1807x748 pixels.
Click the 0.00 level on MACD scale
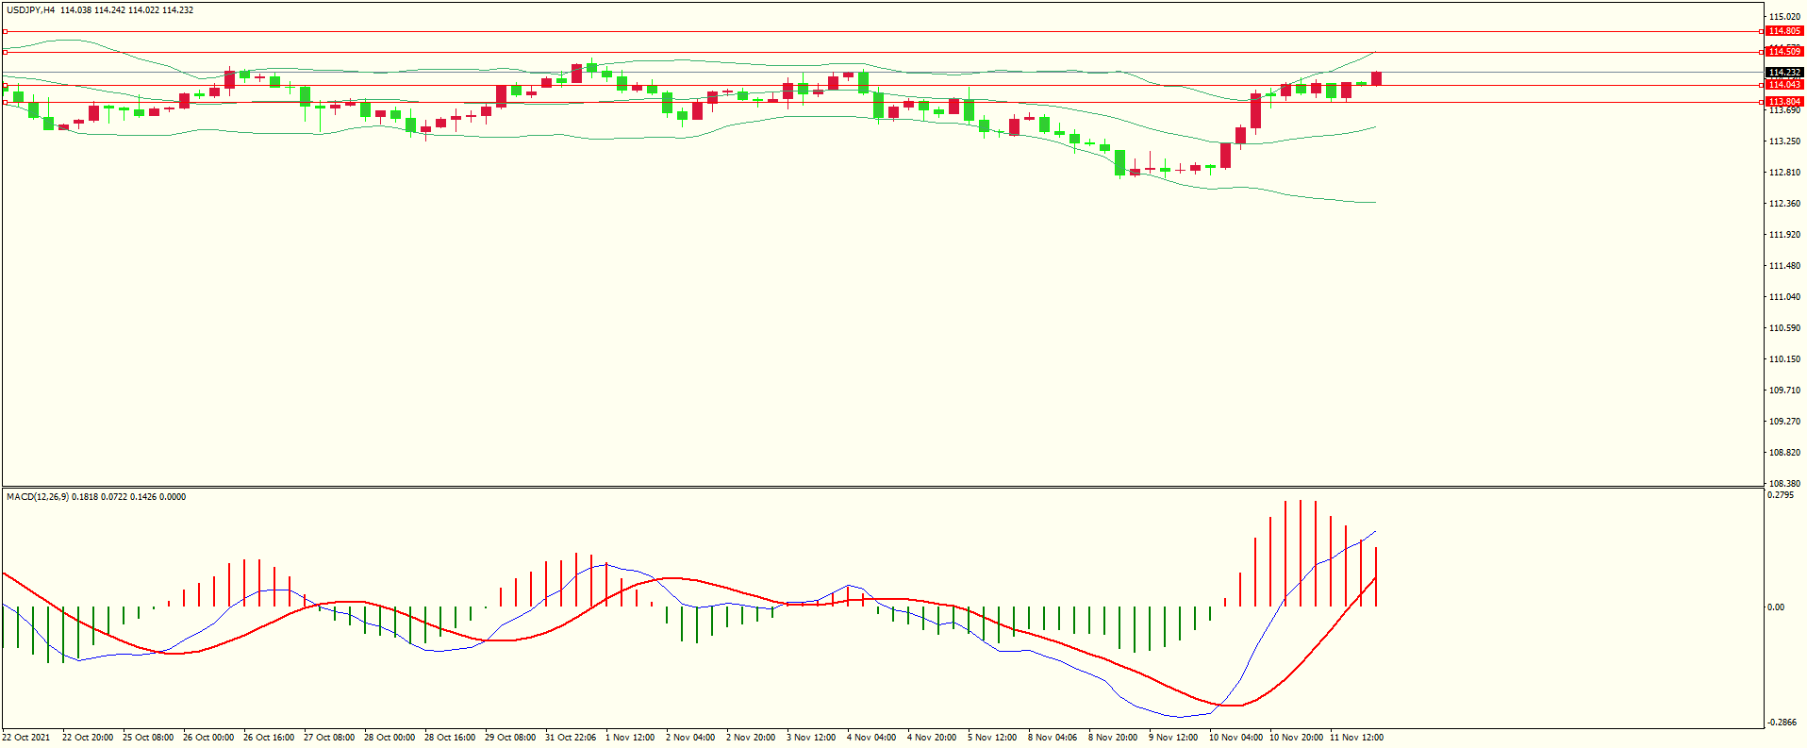1776,607
